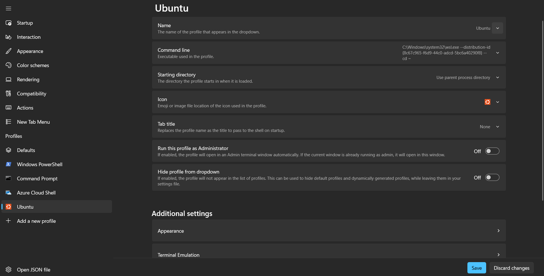Image resolution: width=544 pixels, height=276 pixels.
Task: Open the New Tab Menu page
Action: 57,122
